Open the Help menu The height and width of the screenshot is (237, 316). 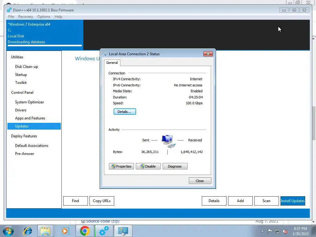click(x=58, y=17)
